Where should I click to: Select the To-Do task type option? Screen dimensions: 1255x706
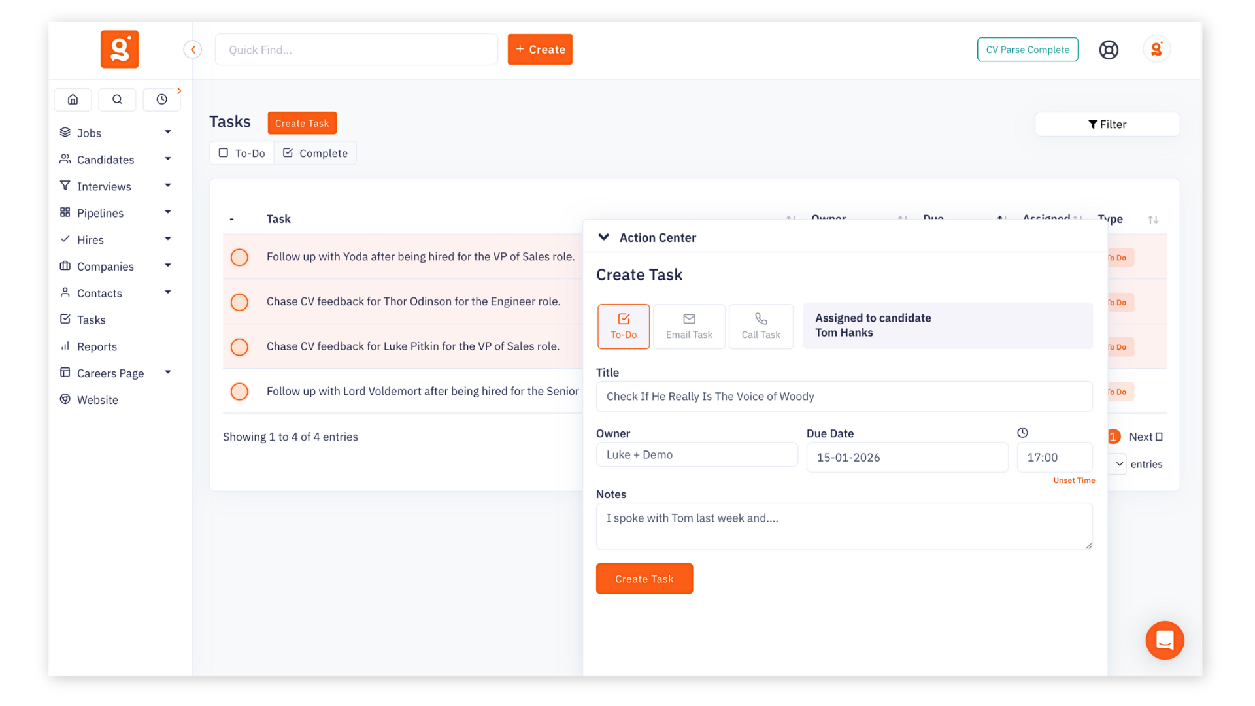(x=623, y=326)
